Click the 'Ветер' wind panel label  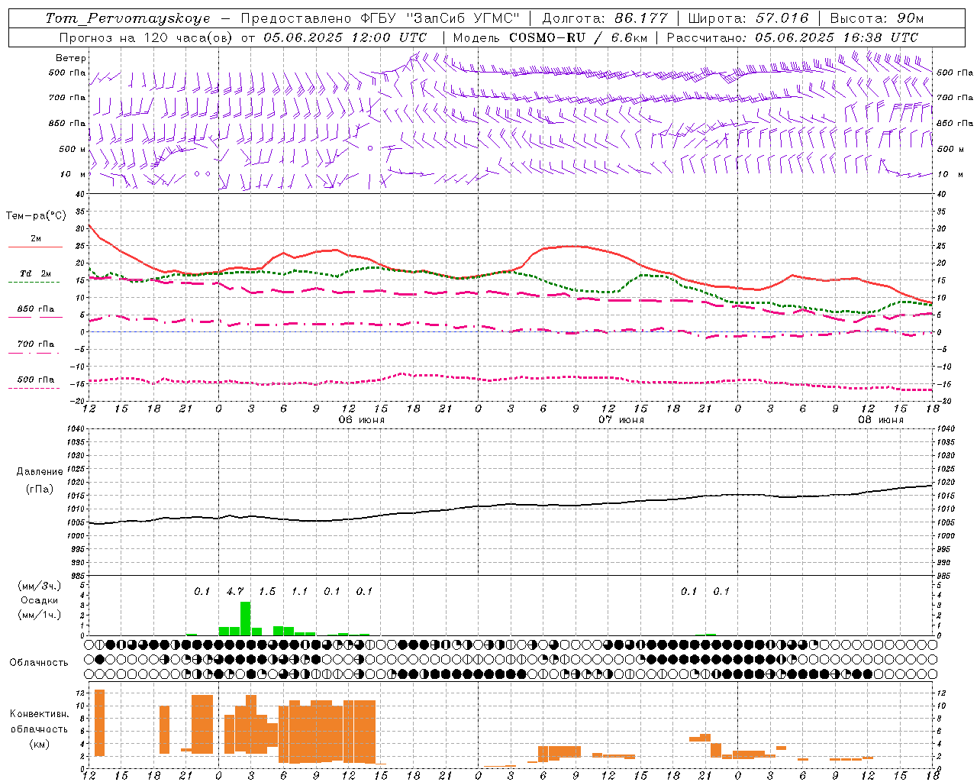click(71, 58)
